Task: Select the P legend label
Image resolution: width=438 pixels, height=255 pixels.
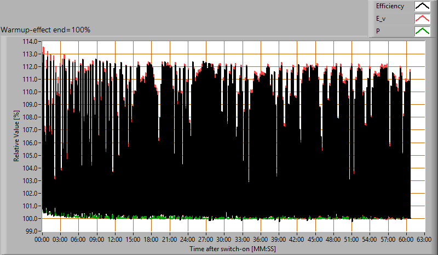Action: [x=378, y=31]
